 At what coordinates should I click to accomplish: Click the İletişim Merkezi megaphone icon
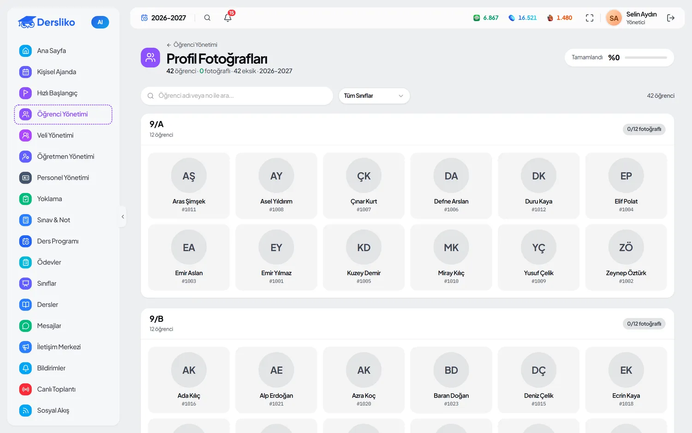[26, 347]
